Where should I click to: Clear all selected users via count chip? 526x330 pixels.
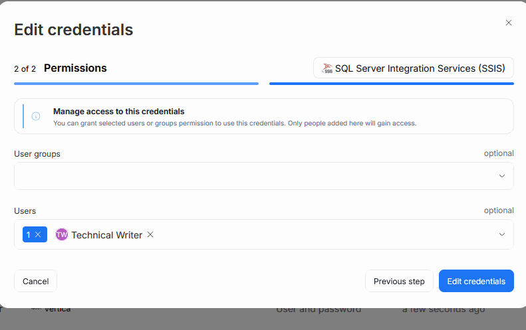point(38,234)
